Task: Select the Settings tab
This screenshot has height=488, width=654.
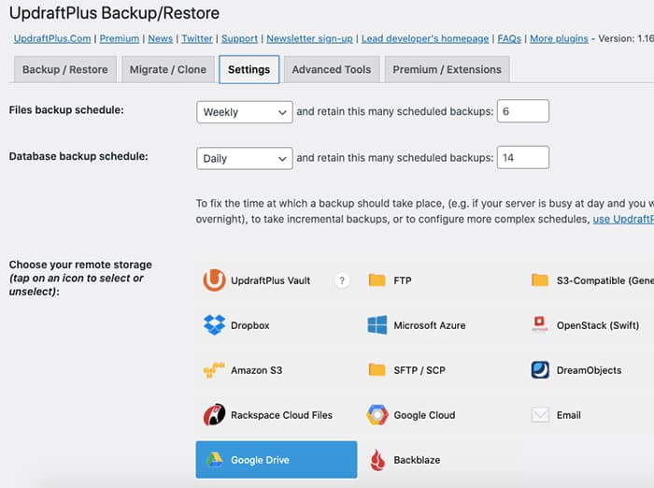Action: 249,69
